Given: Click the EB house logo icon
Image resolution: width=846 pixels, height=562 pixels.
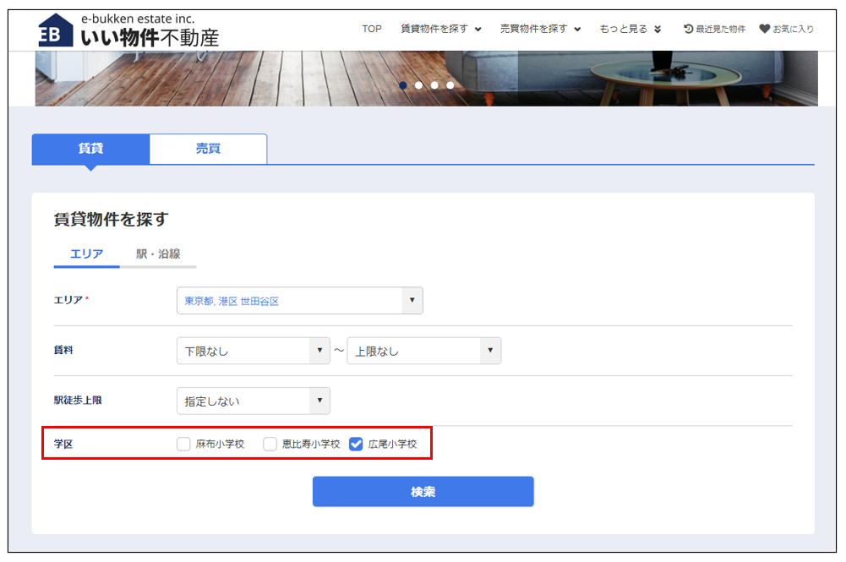Looking at the screenshot, I should (x=55, y=31).
